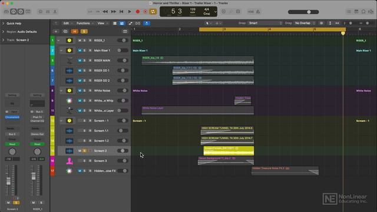
Task: Open the Drag No Overlap dropdown
Action: click(x=305, y=23)
